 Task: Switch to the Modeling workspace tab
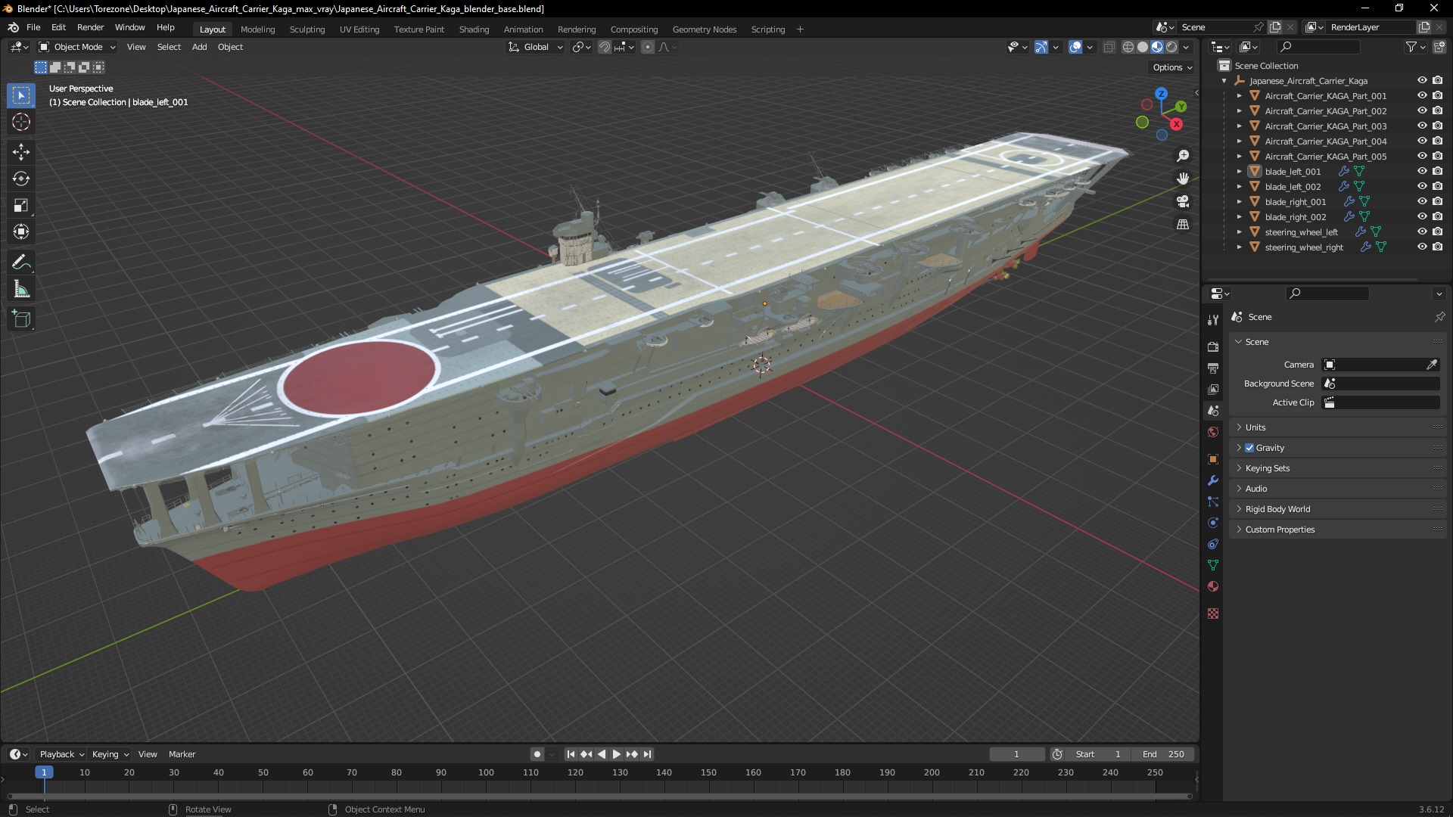tap(257, 30)
